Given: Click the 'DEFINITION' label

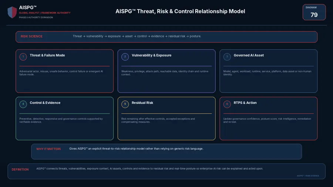Looking at the screenshot, I should point(20,170).
